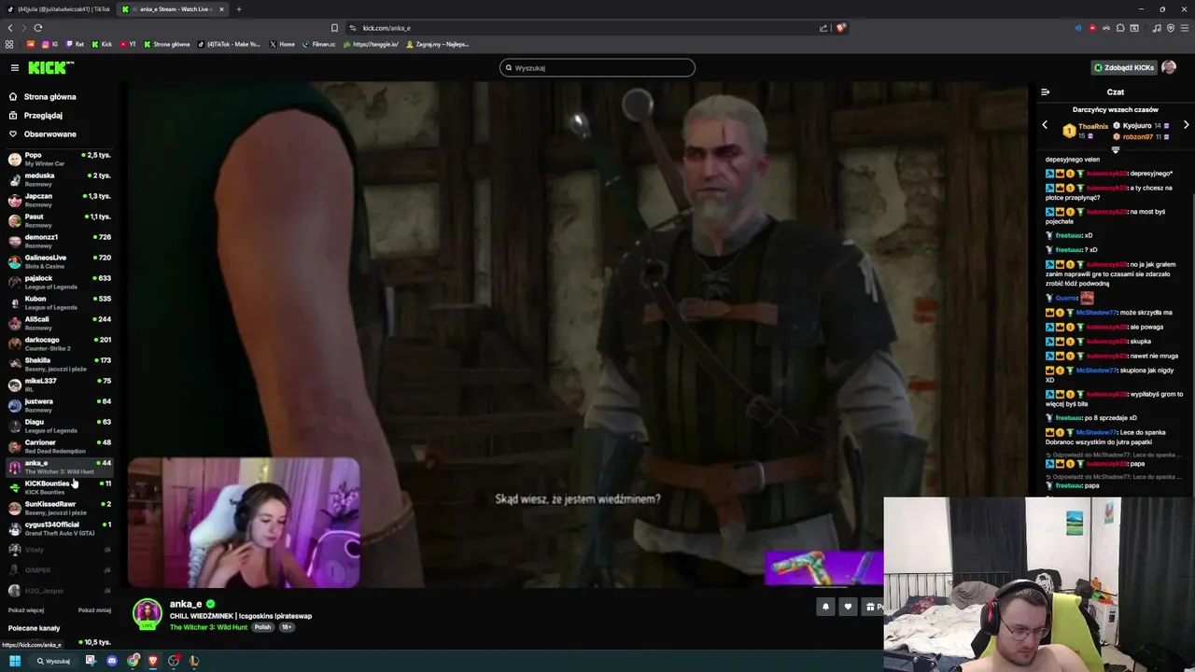Image resolution: width=1195 pixels, height=672 pixels.
Task: Click the 18+ tag below the stream title
Action: click(287, 627)
